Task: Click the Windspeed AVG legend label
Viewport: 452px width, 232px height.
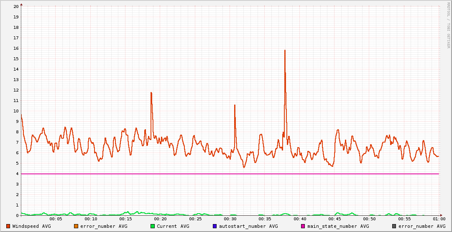Action: click(x=31, y=226)
